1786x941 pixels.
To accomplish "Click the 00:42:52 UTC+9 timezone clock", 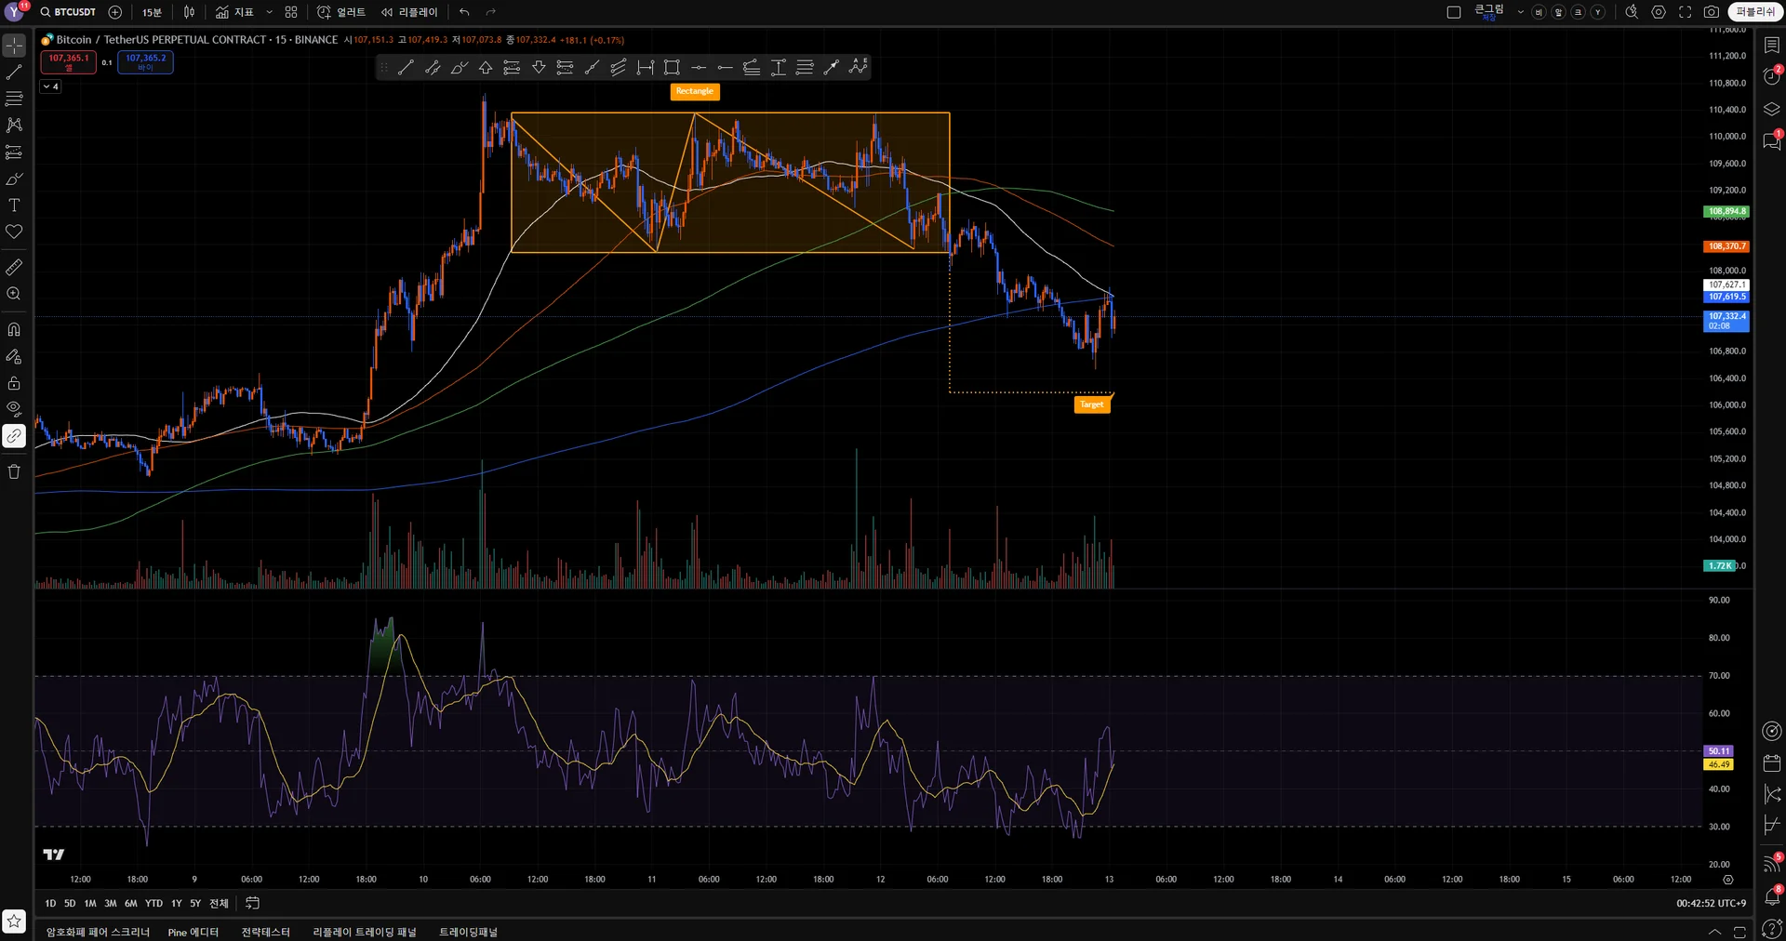I will click(x=1712, y=903).
